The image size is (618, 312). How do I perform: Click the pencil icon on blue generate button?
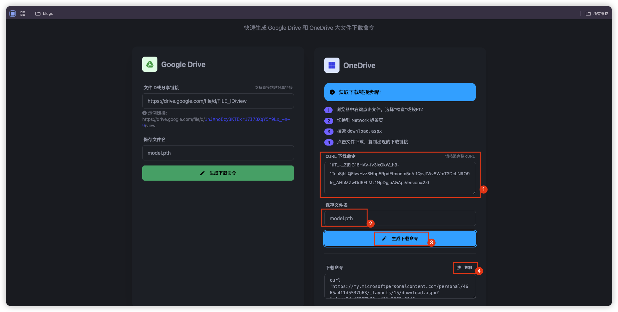tap(384, 239)
